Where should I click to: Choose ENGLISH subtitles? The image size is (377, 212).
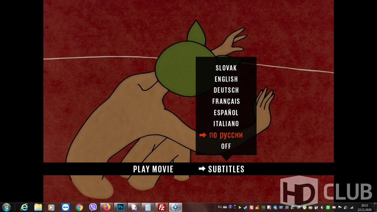pyautogui.click(x=226, y=79)
